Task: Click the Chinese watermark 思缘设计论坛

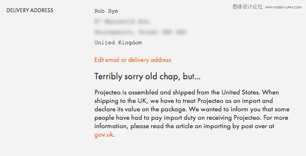Action: tap(248, 7)
